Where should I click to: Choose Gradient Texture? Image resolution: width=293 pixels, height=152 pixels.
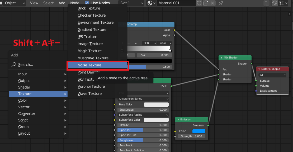(x=97, y=30)
